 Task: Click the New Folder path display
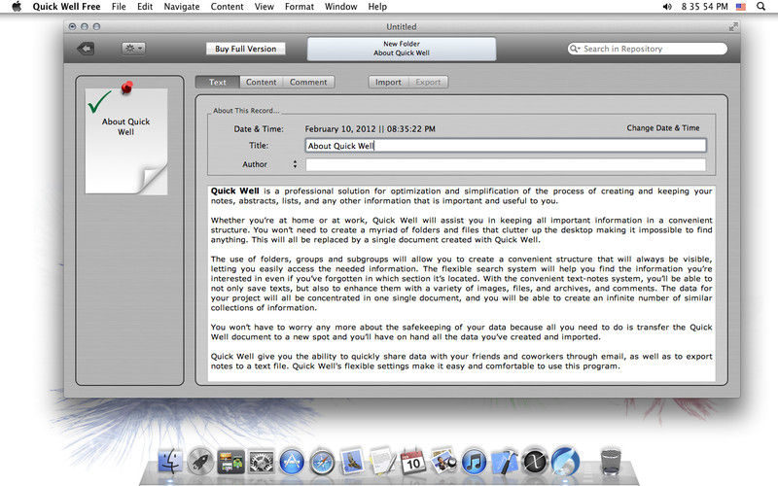pyautogui.click(x=402, y=49)
